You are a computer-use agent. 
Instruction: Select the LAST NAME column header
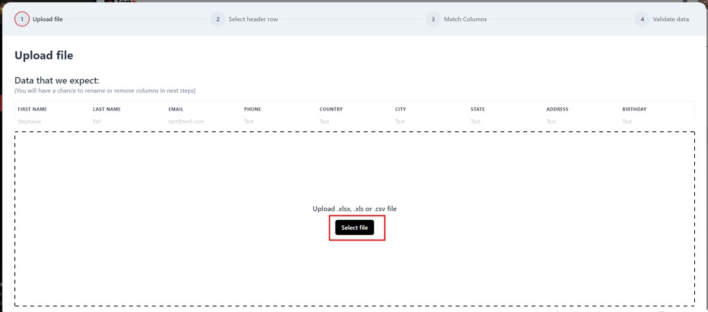[107, 109]
